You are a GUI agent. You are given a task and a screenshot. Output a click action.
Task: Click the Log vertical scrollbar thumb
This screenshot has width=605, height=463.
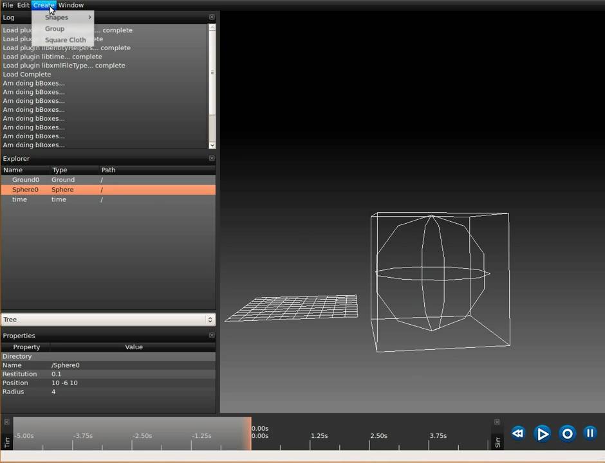click(212, 73)
